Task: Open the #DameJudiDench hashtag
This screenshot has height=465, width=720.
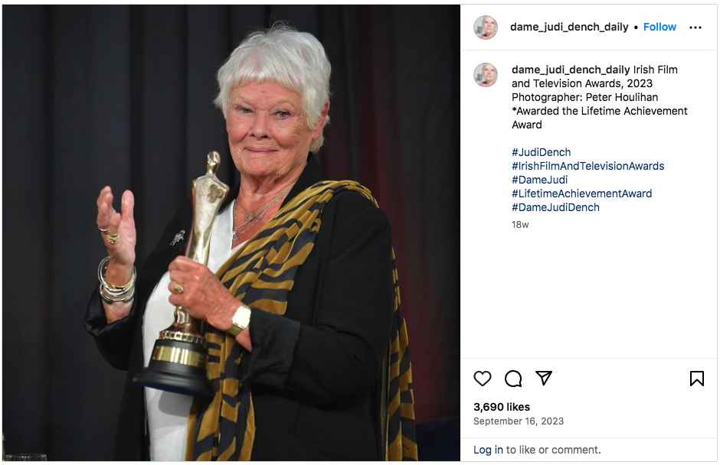Action: point(555,207)
